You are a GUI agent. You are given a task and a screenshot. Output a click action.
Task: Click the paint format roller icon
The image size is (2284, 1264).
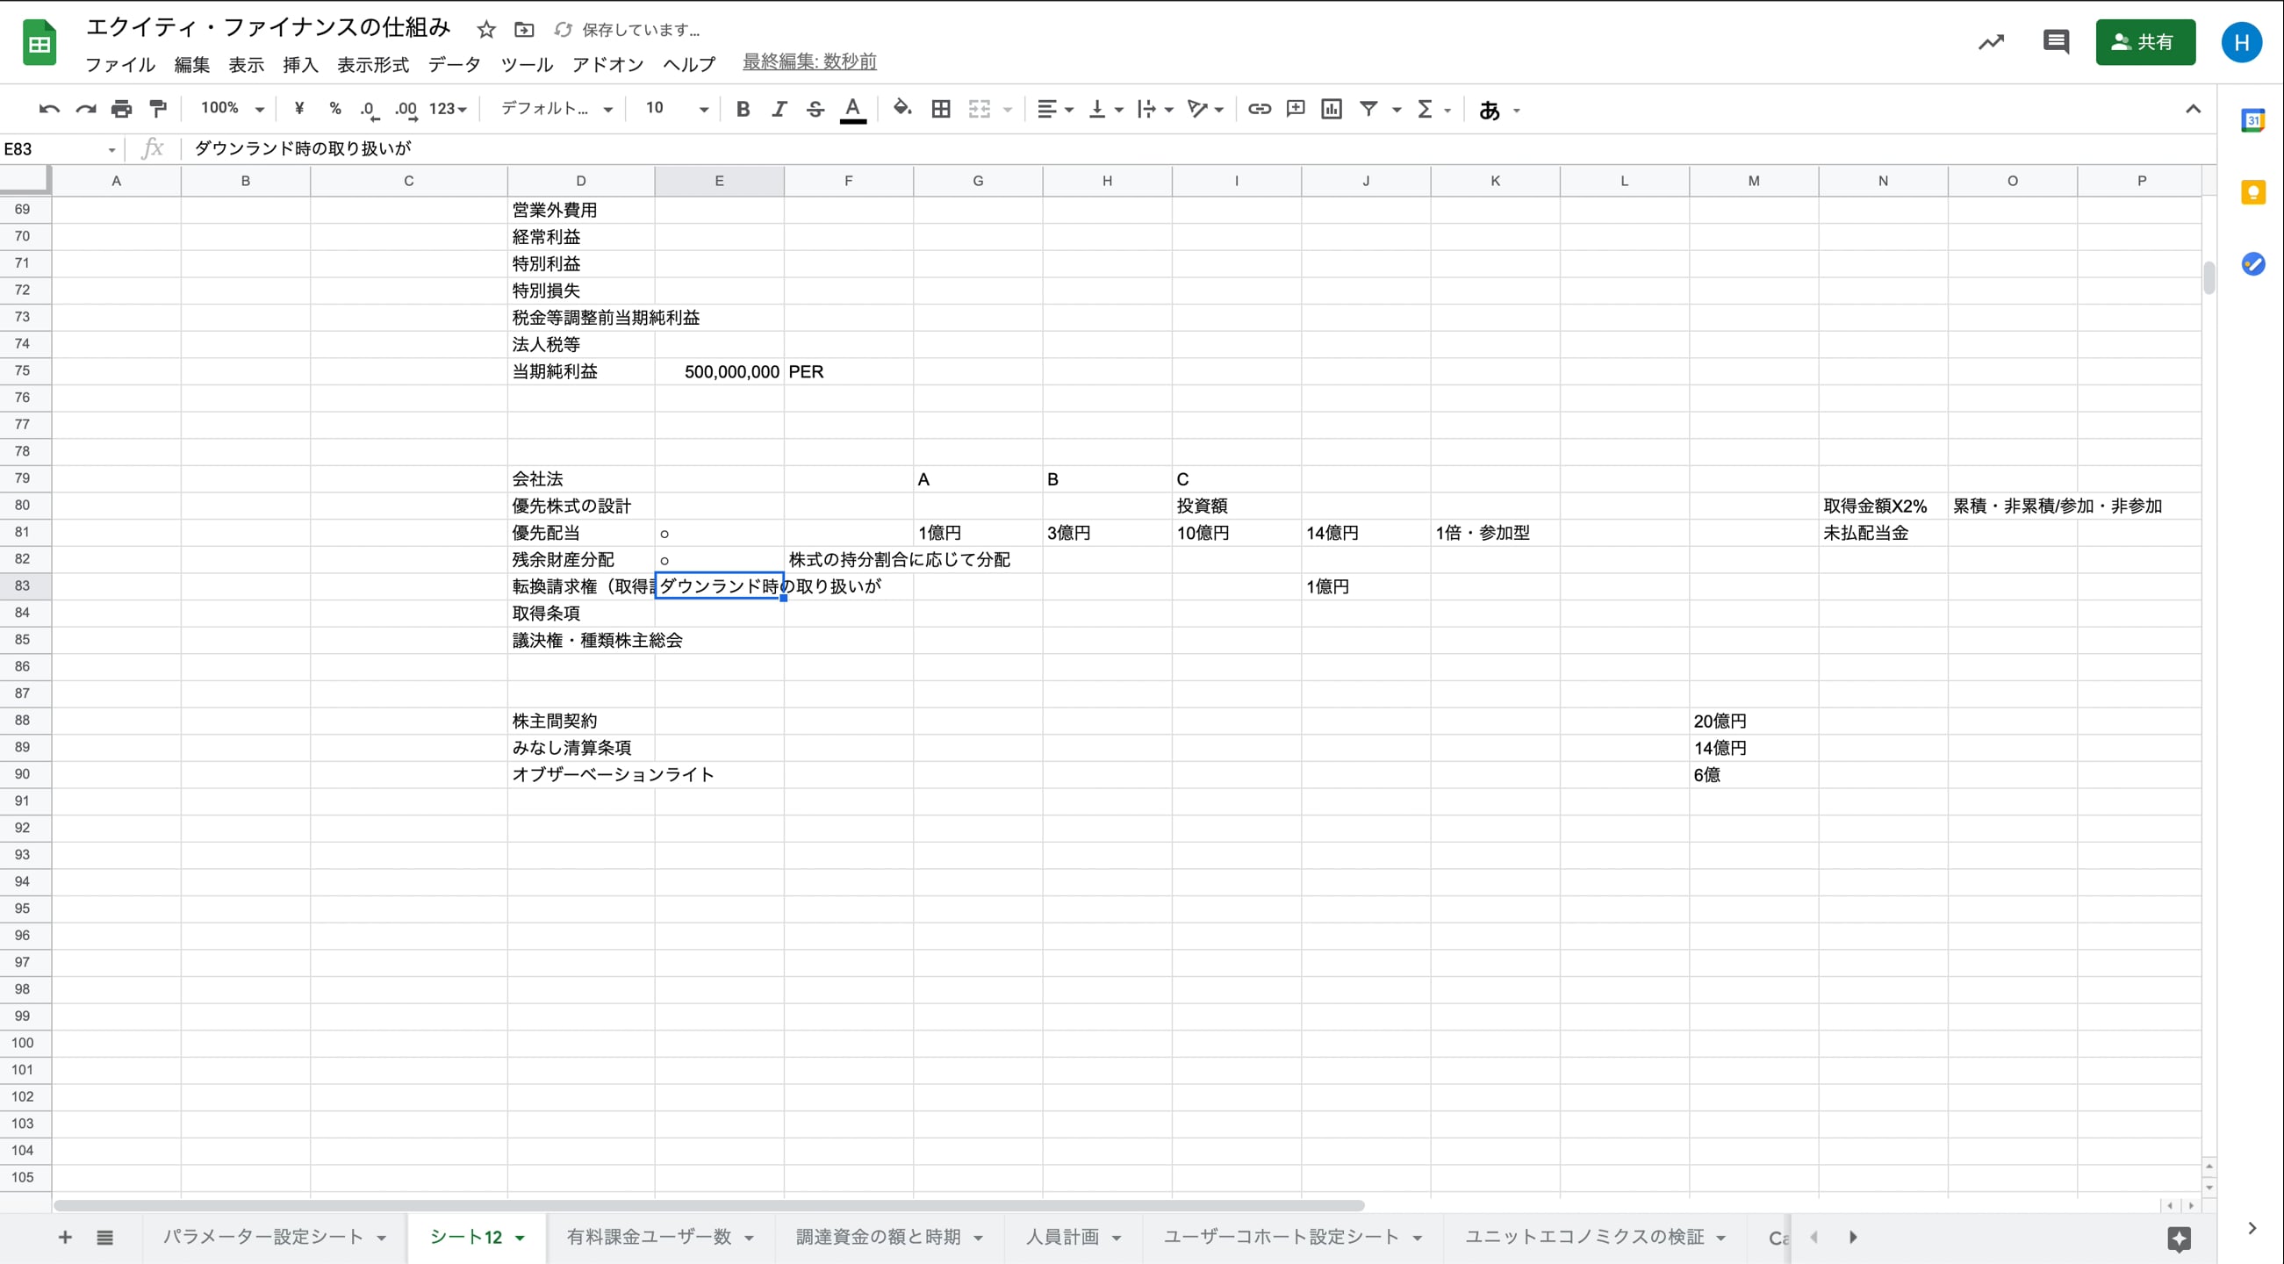click(158, 109)
